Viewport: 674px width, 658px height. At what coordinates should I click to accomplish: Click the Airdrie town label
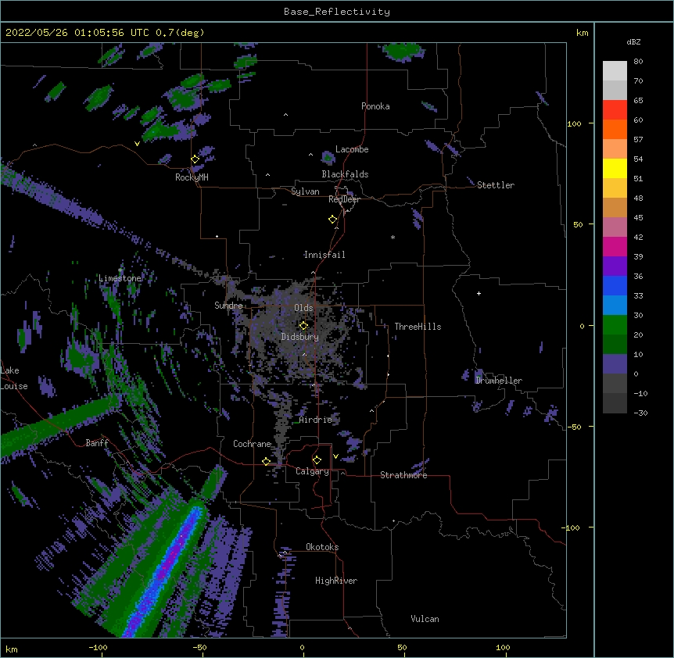coord(316,420)
